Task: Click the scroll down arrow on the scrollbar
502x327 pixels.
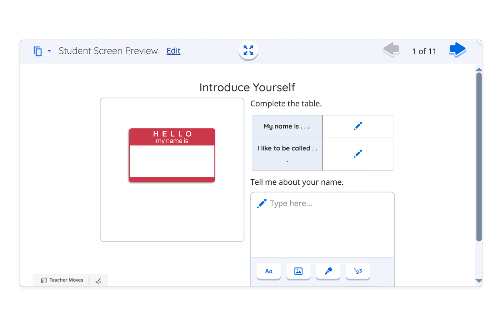Action: tap(478, 281)
